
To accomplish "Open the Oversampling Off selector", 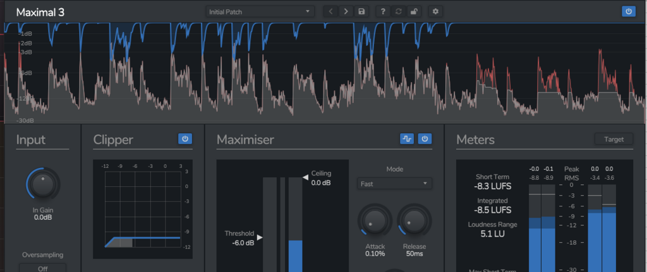I will click(x=42, y=268).
